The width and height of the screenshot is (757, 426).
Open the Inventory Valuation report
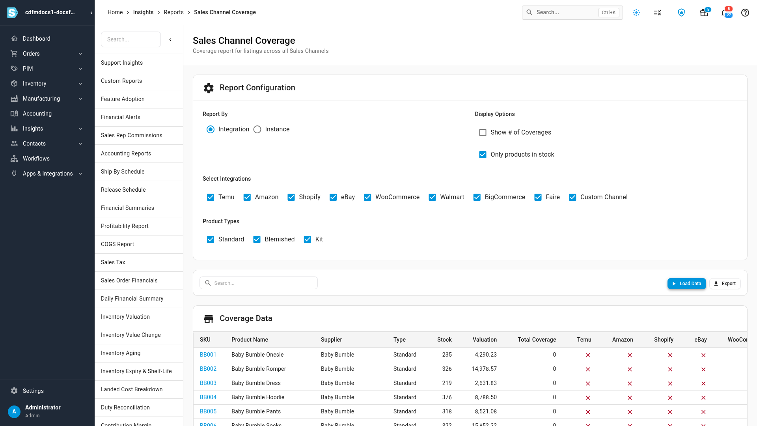click(x=139, y=317)
